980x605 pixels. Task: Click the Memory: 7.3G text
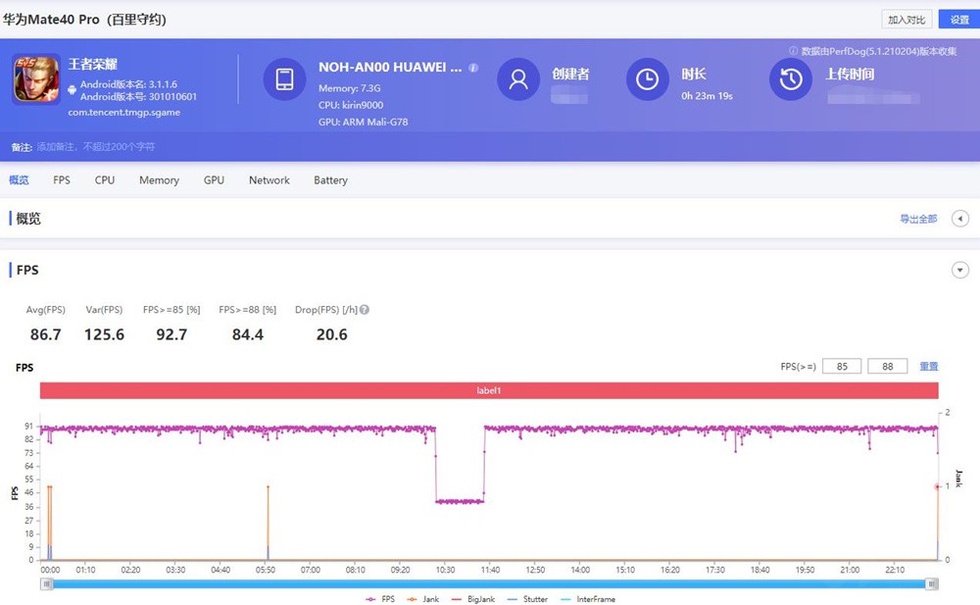point(350,88)
